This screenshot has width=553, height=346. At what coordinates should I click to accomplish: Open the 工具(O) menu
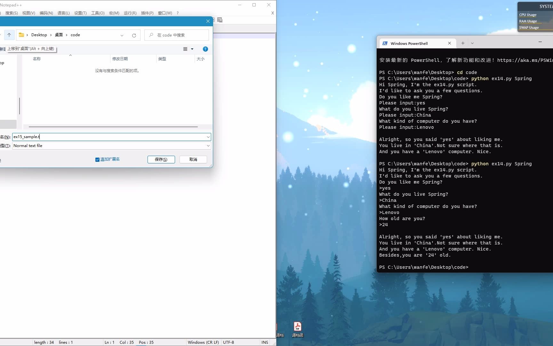(98, 13)
